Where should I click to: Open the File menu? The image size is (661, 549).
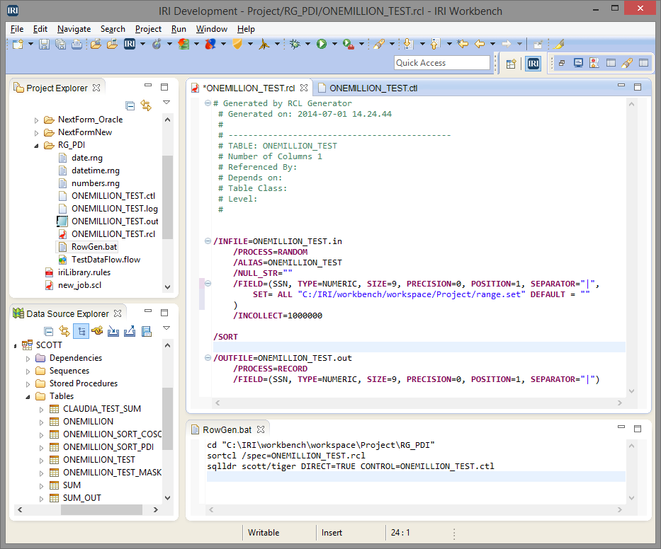[x=17, y=29]
